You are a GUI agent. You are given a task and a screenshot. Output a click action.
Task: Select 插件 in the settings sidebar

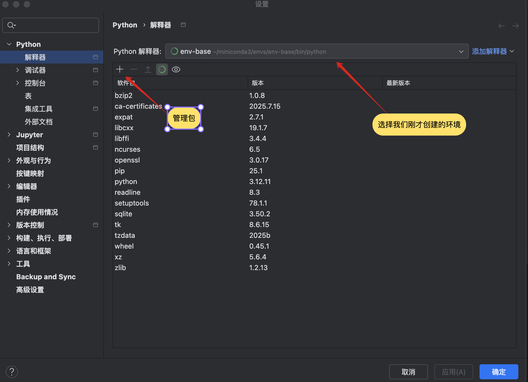pyautogui.click(x=23, y=199)
